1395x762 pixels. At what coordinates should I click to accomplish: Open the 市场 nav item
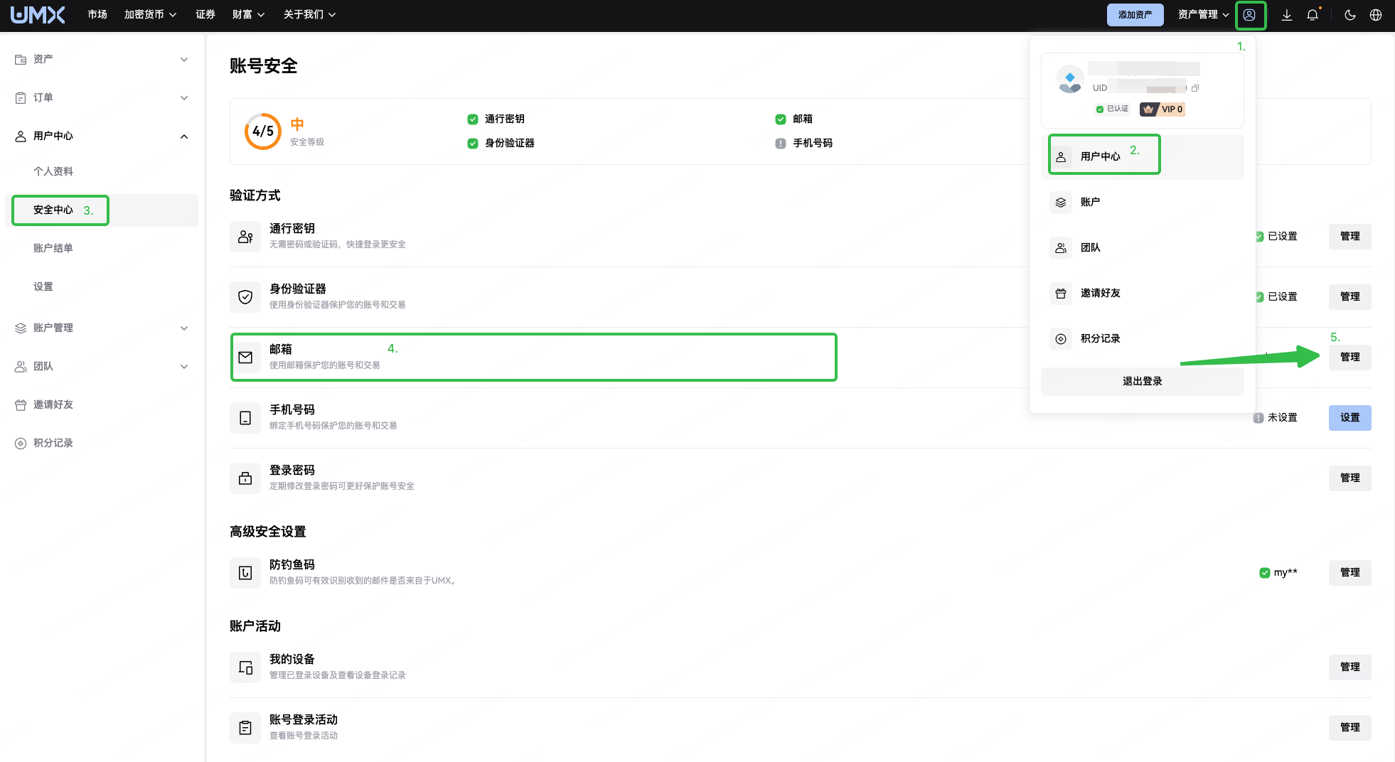pyautogui.click(x=97, y=15)
